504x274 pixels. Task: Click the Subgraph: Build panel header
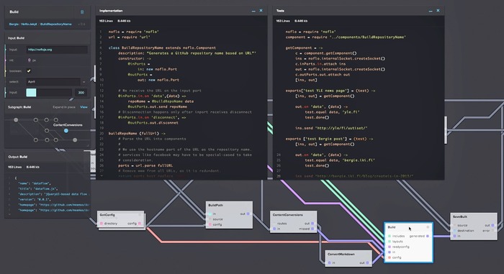point(19,107)
